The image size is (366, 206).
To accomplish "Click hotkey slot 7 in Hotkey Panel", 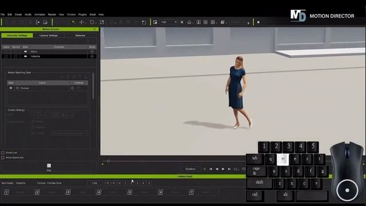I will coord(192,192).
